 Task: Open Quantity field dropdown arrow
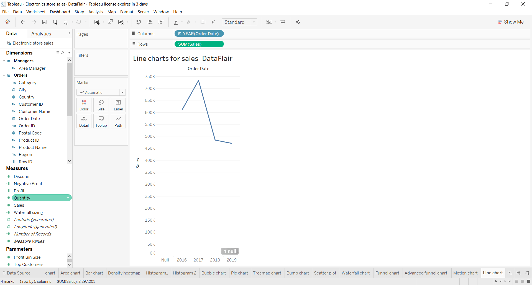tap(68, 198)
